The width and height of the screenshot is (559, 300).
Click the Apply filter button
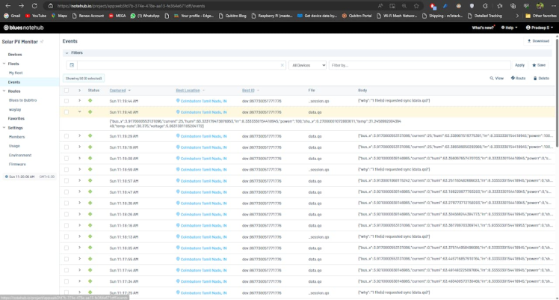[519, 65]
